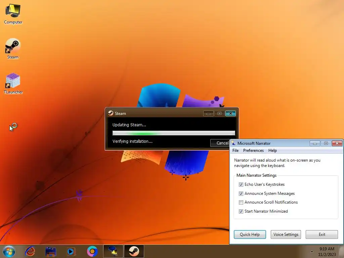This screenshot has width=344, height=258.
Task: Open the Windows Start orb
Action: pos(9,251)
